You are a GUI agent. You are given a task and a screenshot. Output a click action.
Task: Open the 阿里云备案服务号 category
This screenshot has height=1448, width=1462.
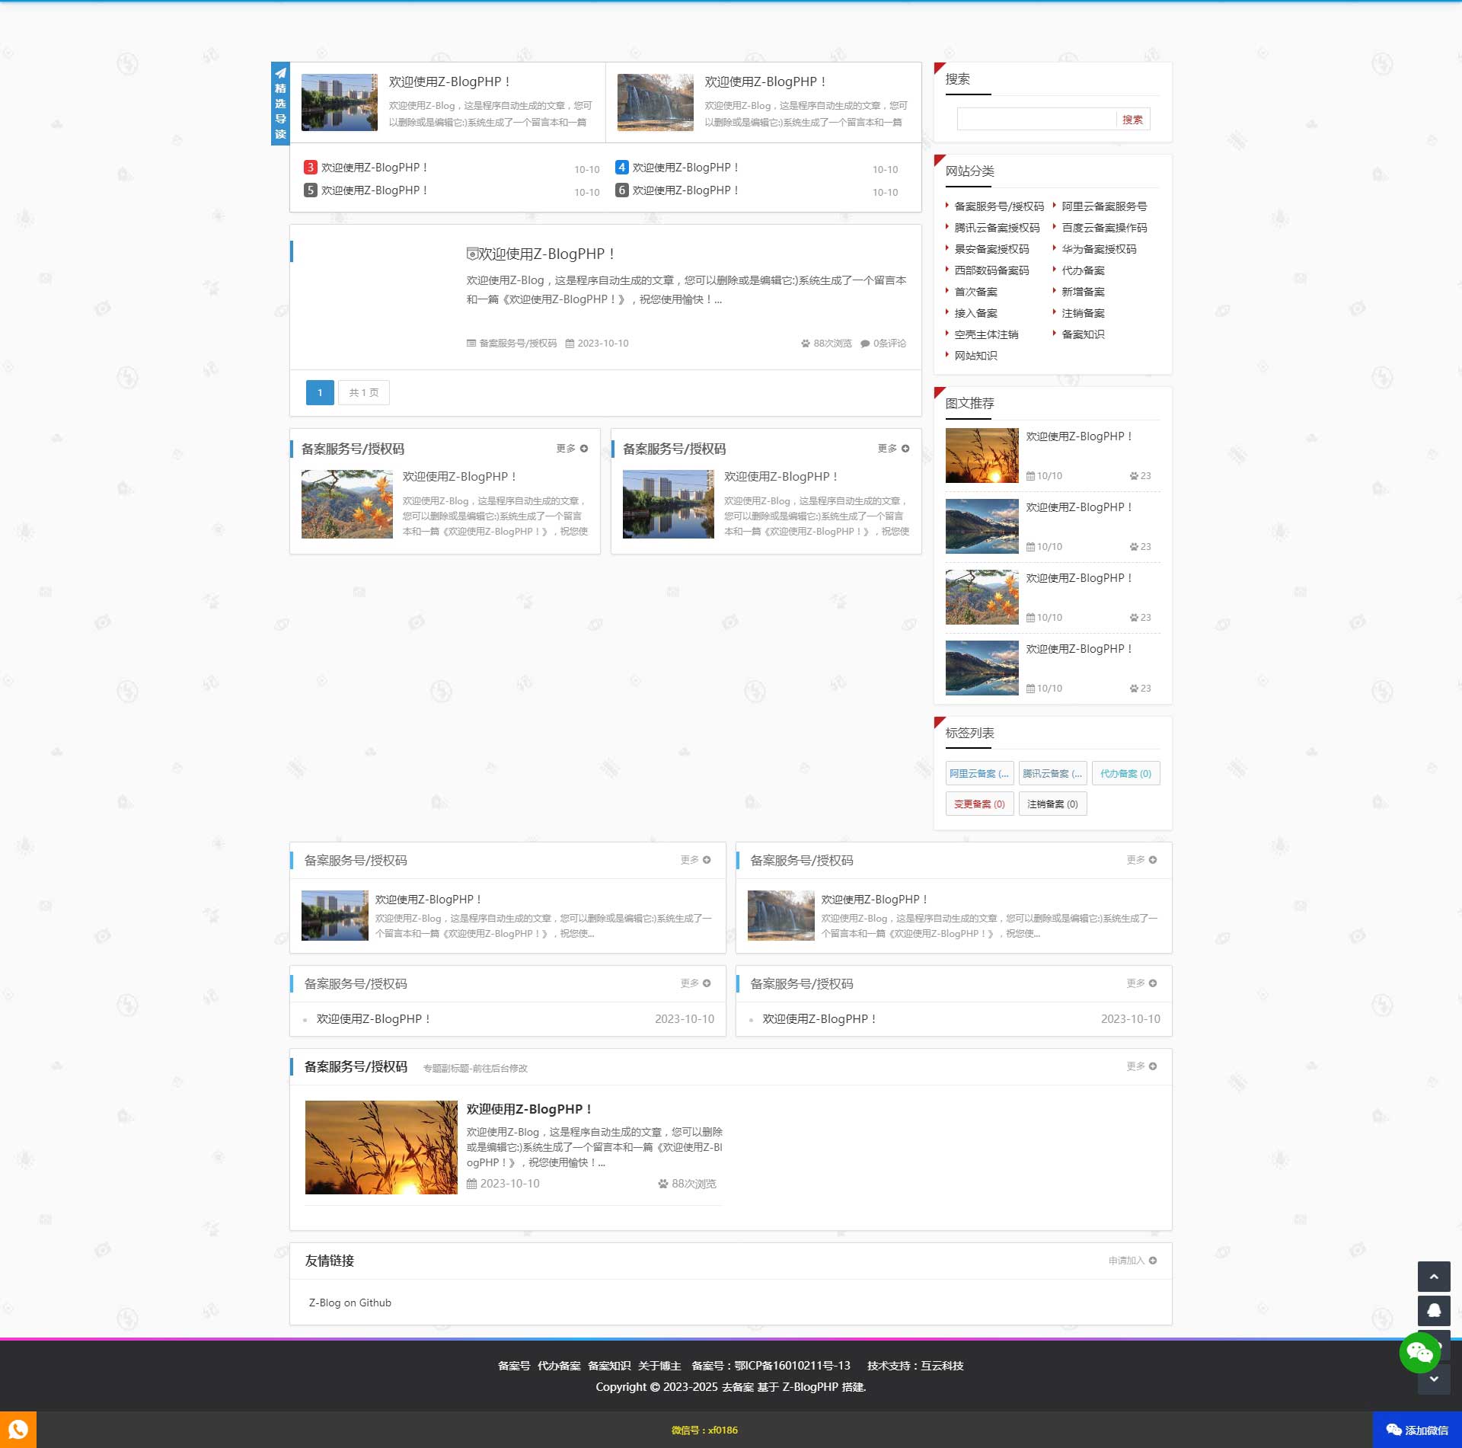click(1103, 206)
